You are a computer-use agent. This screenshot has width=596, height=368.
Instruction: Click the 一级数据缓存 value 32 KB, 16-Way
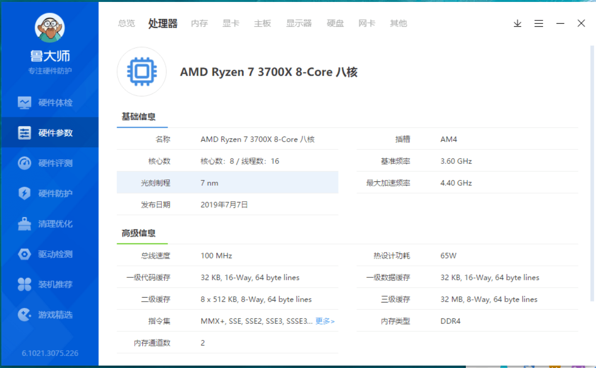tap(490, 277)
